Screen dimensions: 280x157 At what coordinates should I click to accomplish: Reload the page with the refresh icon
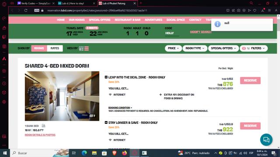click(26, 10)
